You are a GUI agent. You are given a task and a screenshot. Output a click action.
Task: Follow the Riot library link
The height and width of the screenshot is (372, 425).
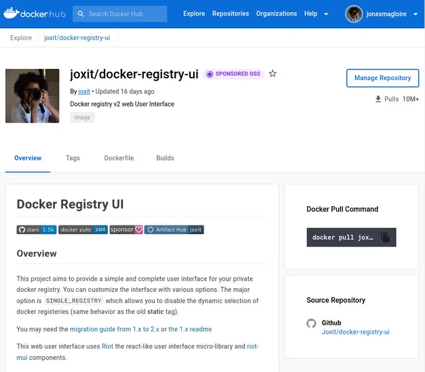tap(107, 346)
